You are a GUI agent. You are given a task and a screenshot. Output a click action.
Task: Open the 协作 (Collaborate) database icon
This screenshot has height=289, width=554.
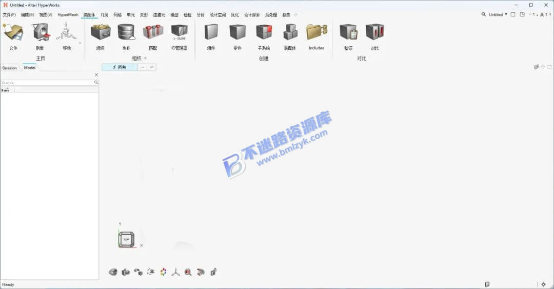tap(127, 32)
